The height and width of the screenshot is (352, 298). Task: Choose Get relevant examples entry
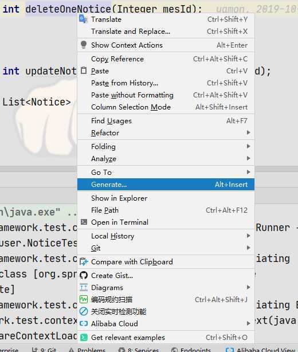pyautogui.click(x=166, y=338)
